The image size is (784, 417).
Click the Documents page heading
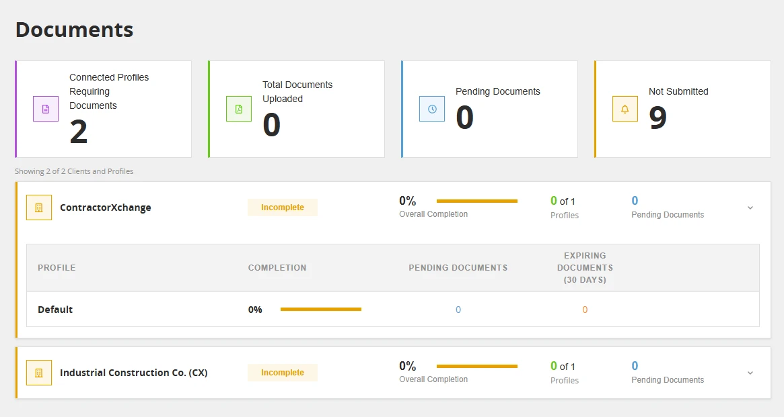[75, 30]
